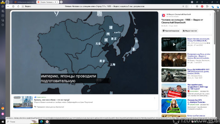Open the VK Video › Cinema hall ShanGeeN source link
Screen dimensions: 220x124
[x=179, y=14]
